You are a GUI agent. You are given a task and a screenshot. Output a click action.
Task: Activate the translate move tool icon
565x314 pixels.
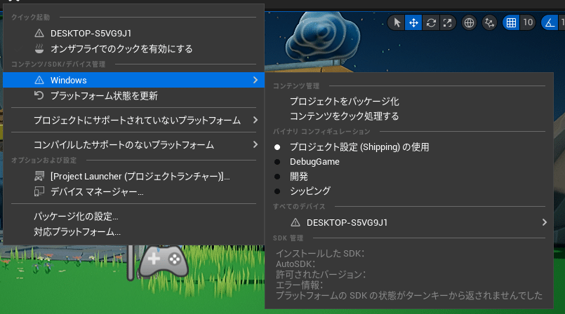413,22
